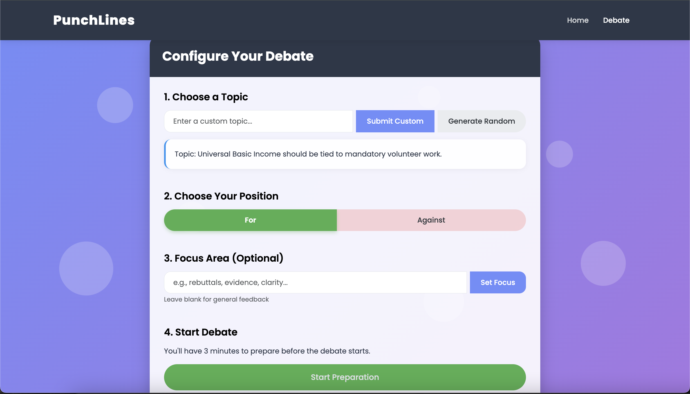Open the Home nav link
This screenshot has width=690, height=394.
578,20
